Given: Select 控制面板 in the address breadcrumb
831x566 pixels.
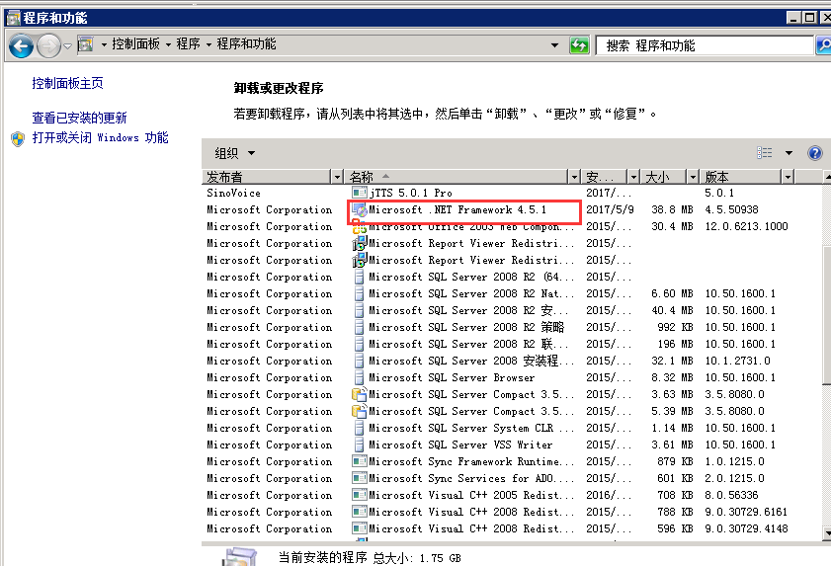Looking at the screenshot, I should pyautogui.click(x=135, y=44).
